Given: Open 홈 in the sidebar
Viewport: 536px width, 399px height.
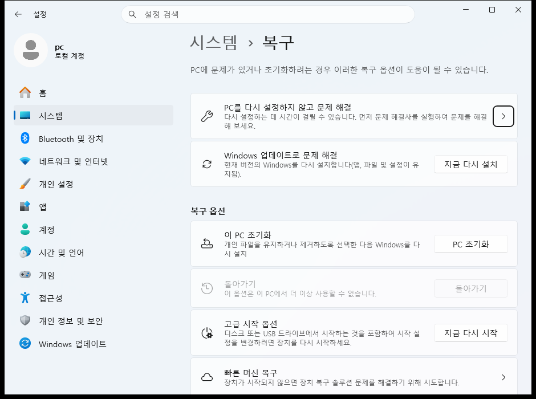Looking at the screenshot, I should (94, 93).
